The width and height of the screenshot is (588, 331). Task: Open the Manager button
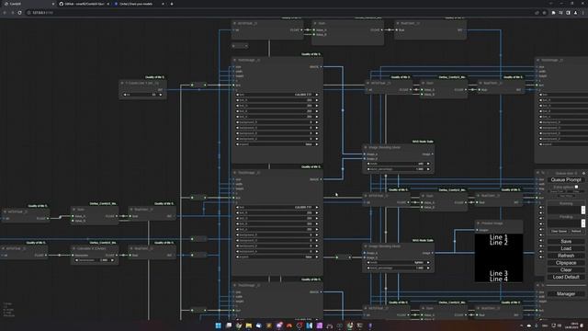[x=566, y=294]
